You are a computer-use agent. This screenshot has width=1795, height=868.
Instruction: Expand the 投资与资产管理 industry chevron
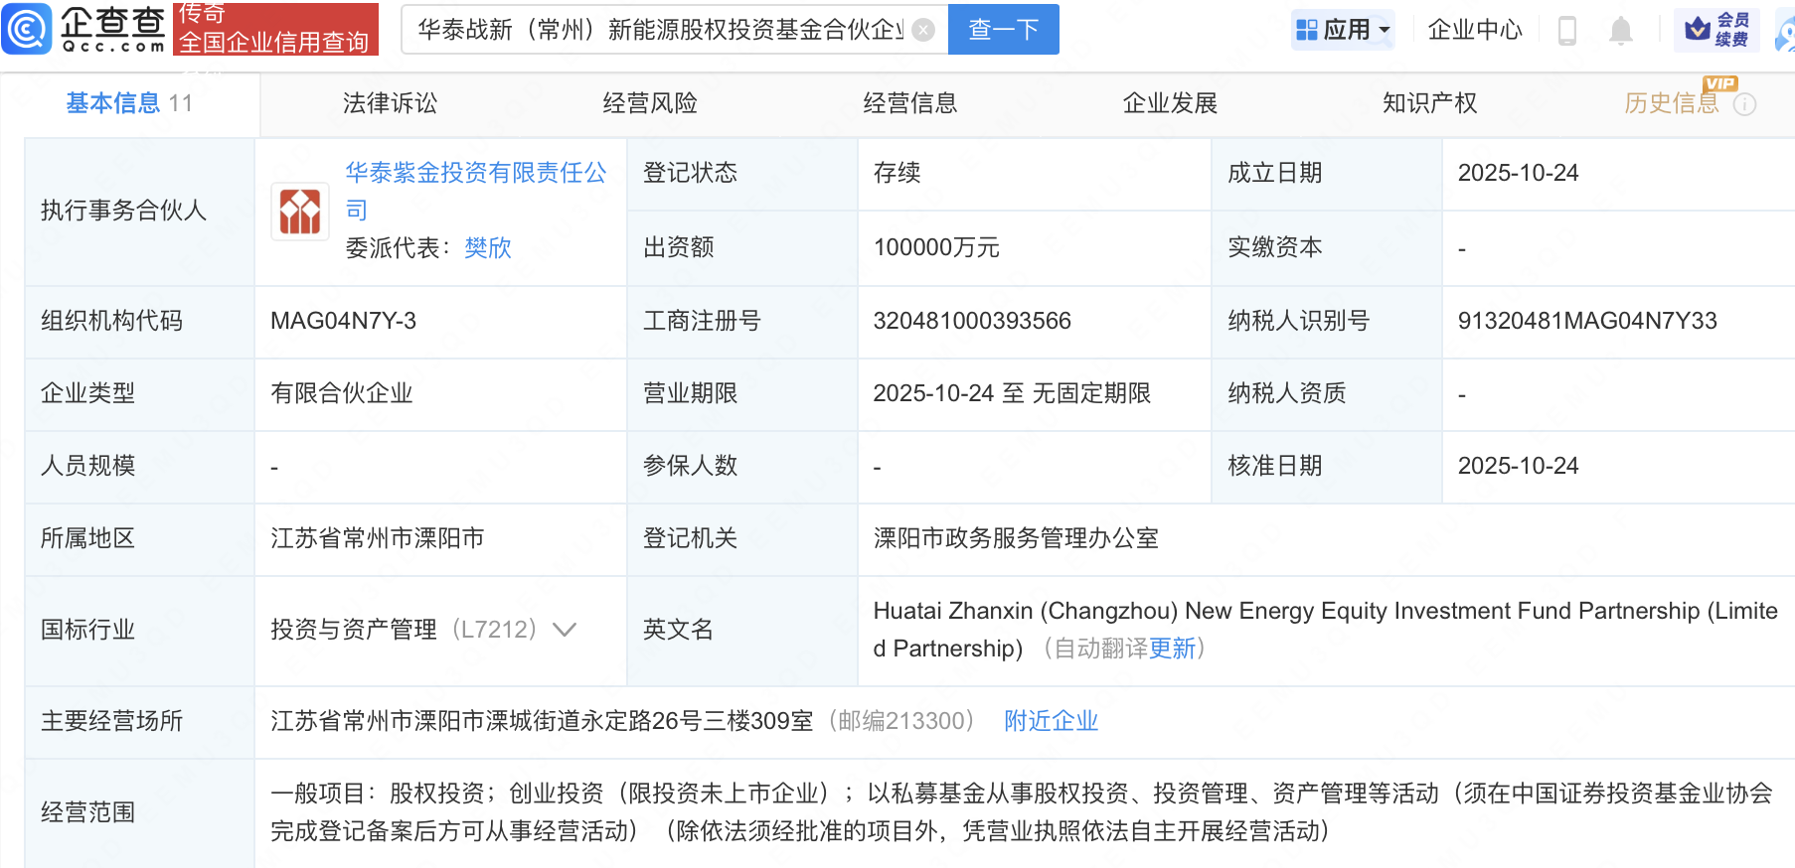(565, 630)
